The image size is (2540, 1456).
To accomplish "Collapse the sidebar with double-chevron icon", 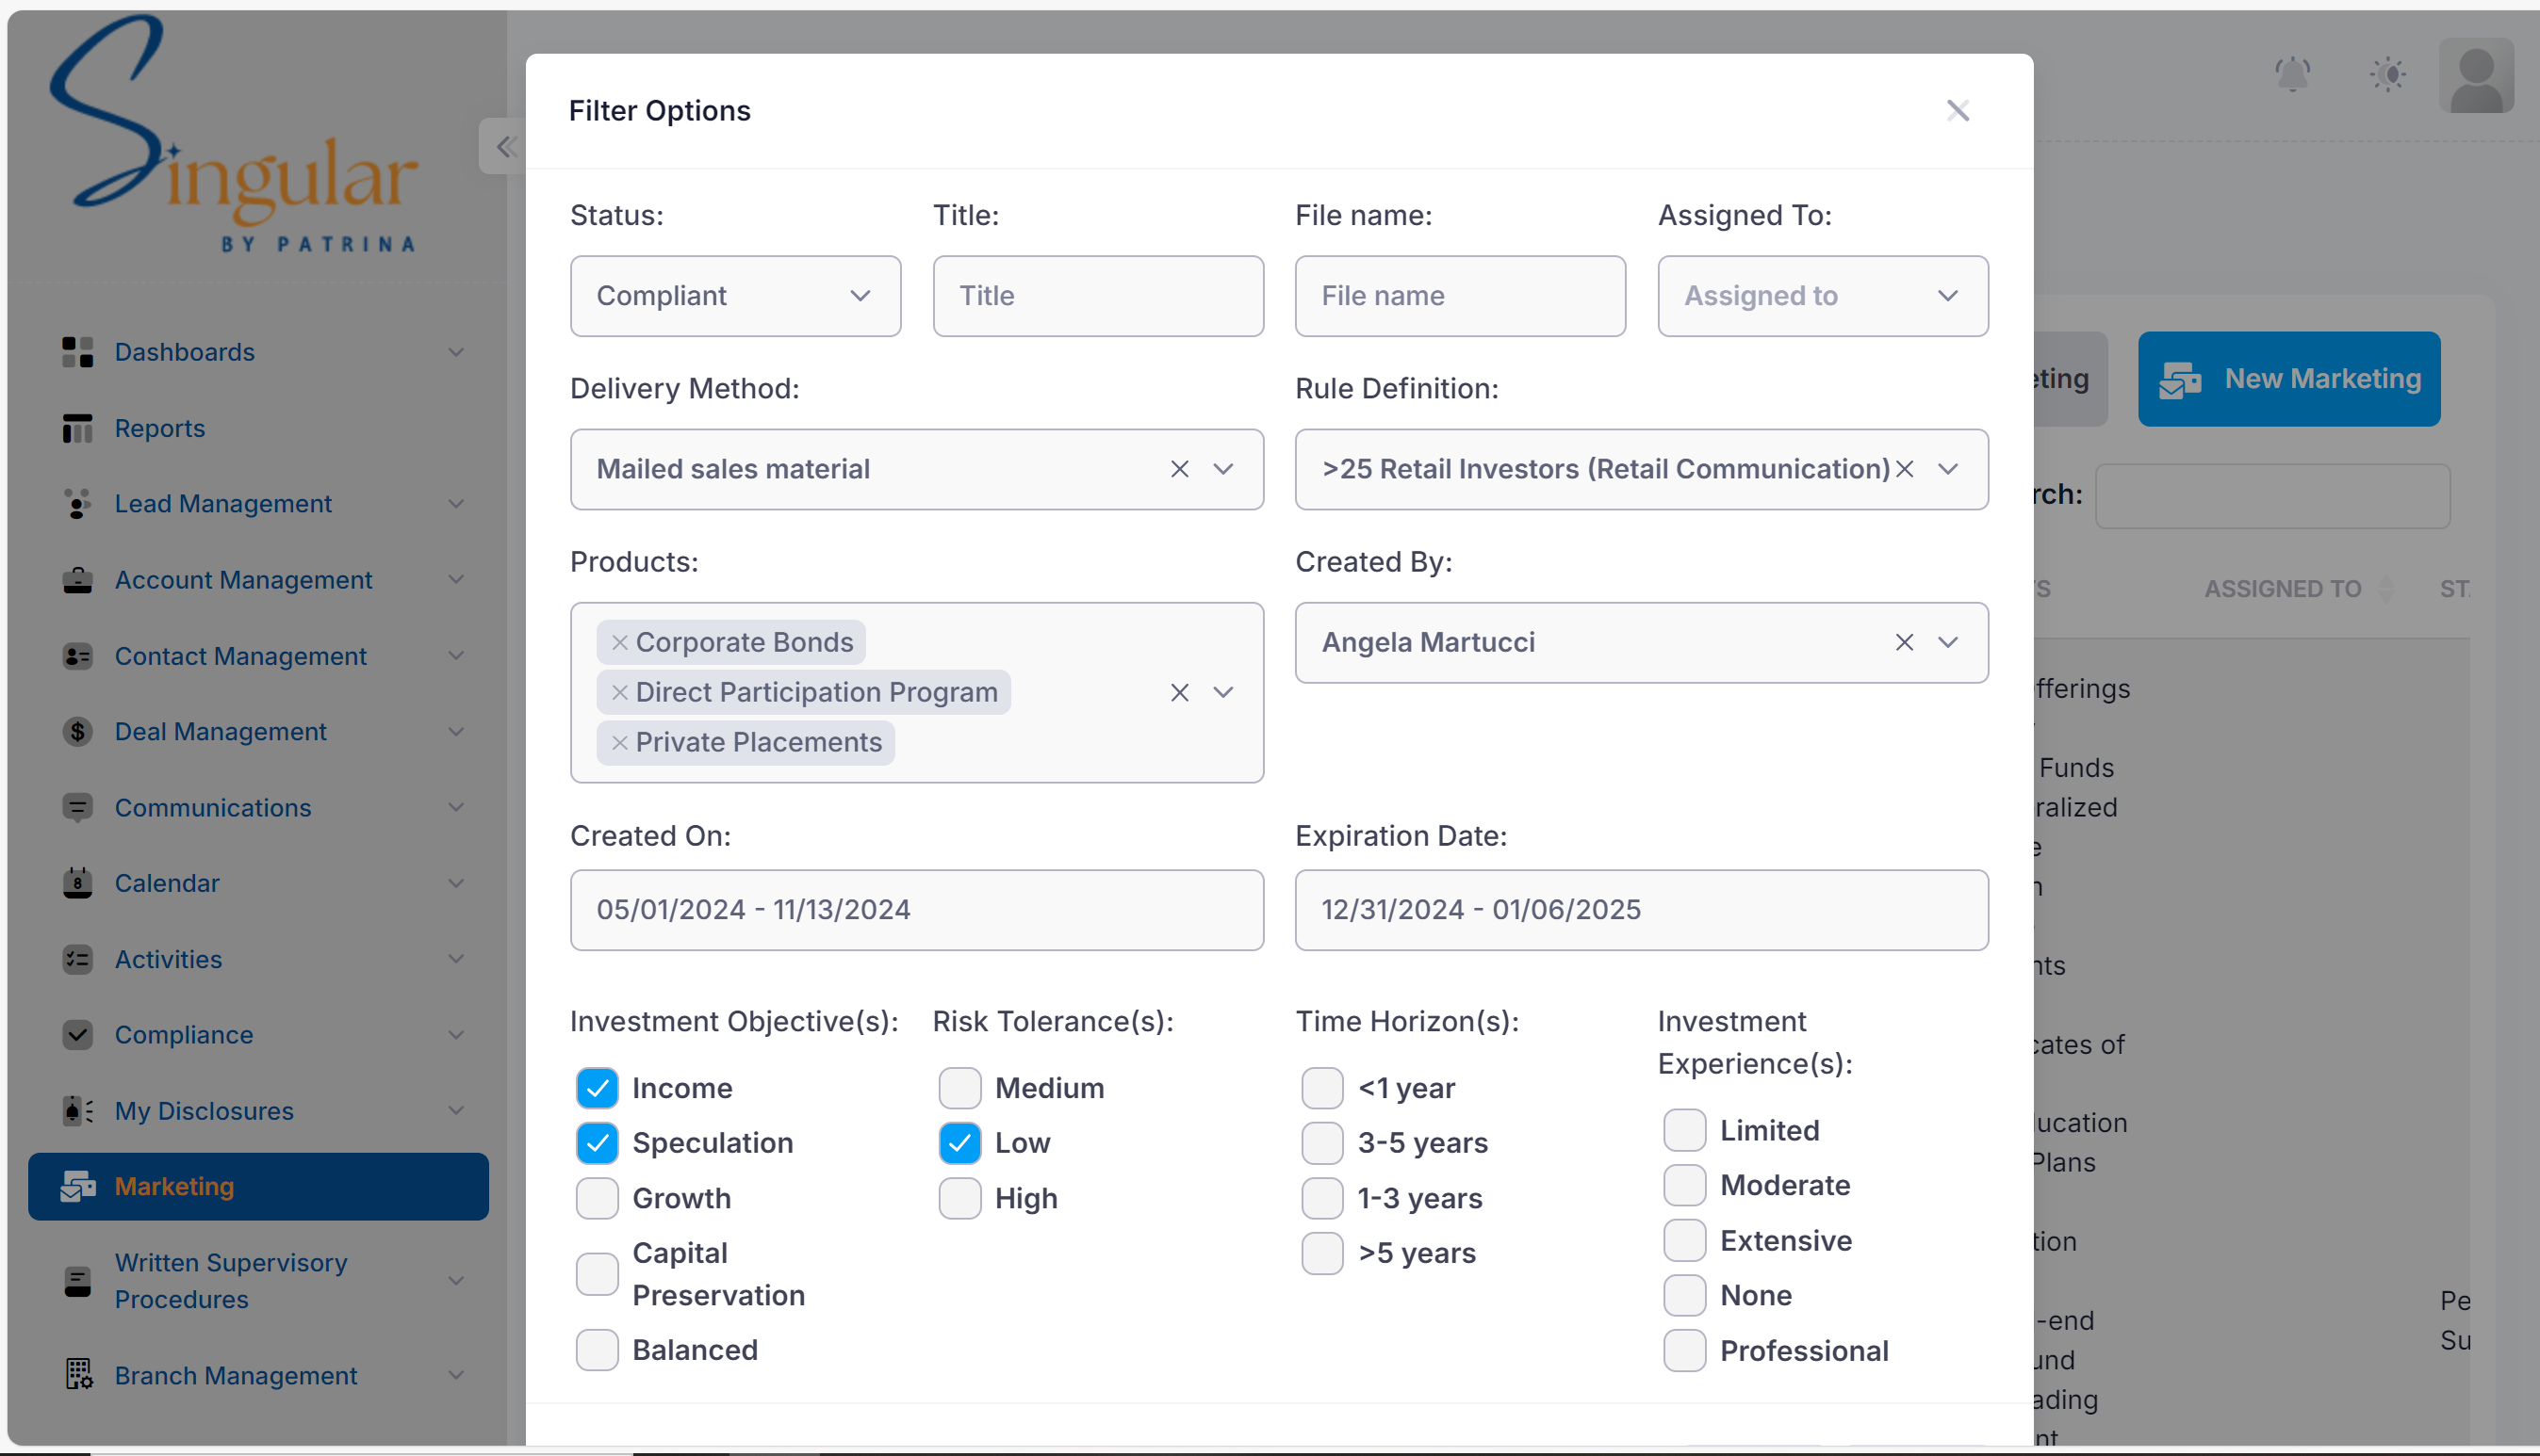I will pyautogui.click(x=505, y=147).
